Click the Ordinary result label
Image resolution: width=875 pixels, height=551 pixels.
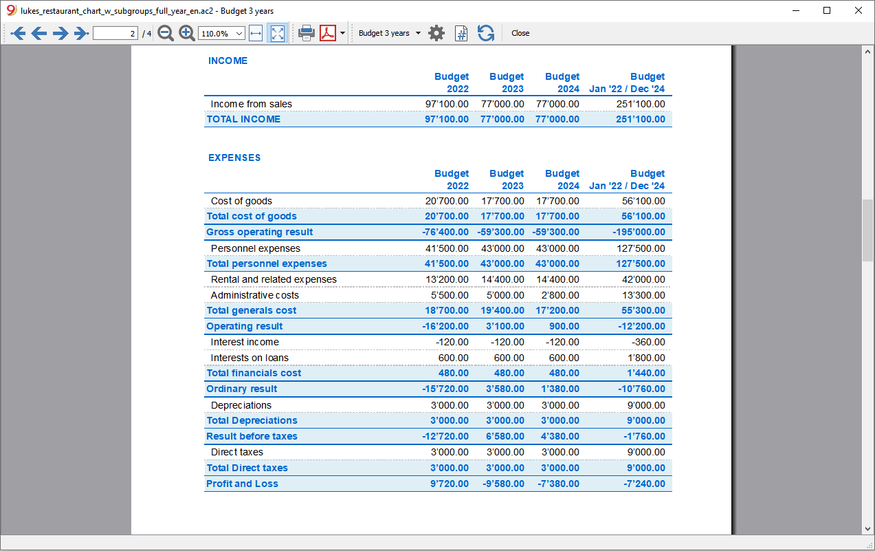(x=242, y=389)
